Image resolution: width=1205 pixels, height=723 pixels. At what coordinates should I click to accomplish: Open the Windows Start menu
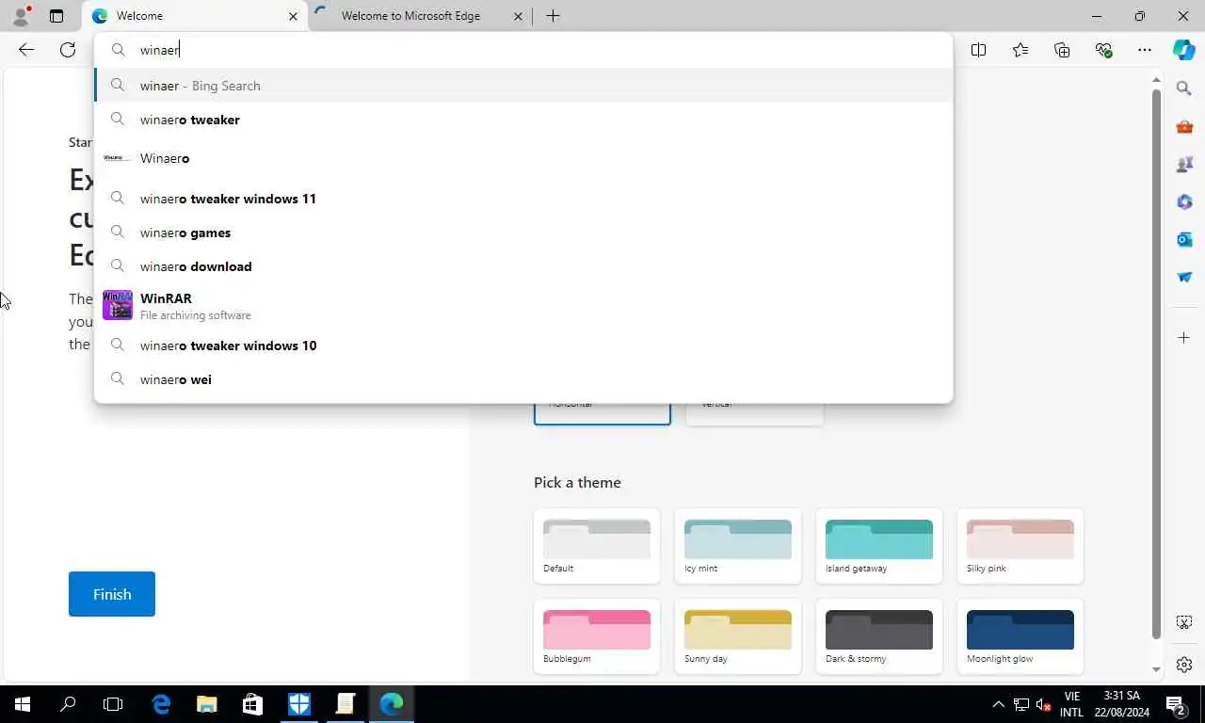23,704
